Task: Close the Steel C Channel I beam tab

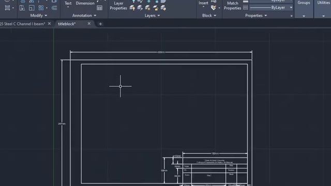Action: click(x=49, y=24)
